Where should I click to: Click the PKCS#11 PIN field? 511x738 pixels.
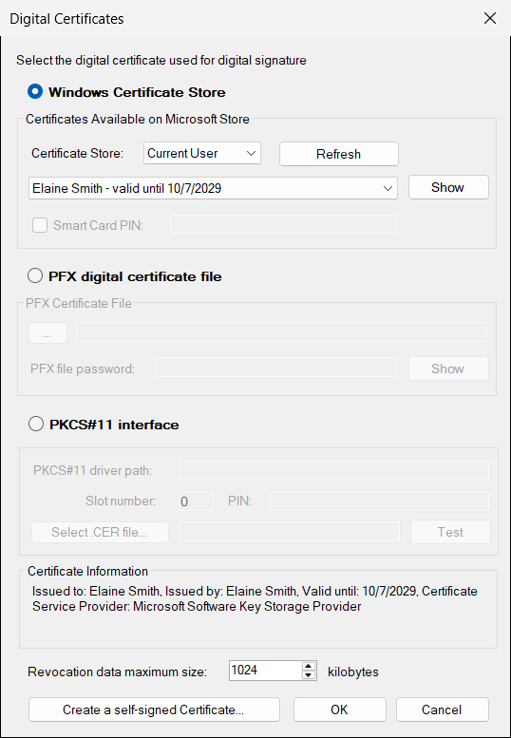[379, 501]
